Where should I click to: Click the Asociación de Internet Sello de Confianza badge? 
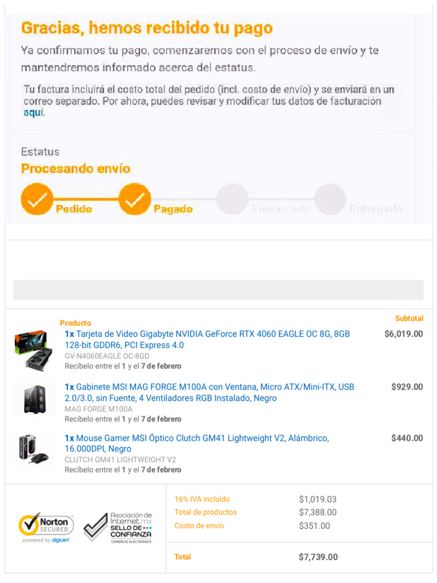click(x=117, y=528)
